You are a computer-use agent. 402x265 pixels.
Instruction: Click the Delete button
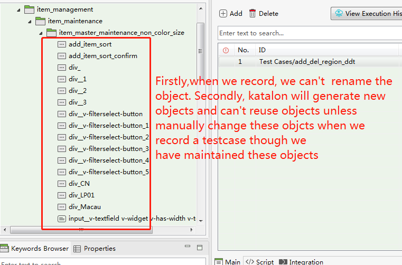tap(264, 14)
